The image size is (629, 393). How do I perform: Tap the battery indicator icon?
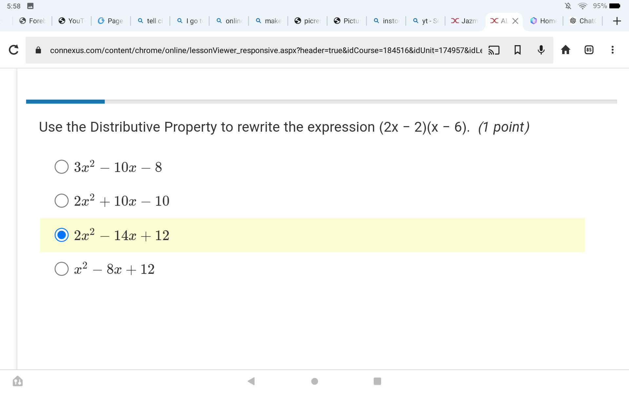tap(615, 6)
